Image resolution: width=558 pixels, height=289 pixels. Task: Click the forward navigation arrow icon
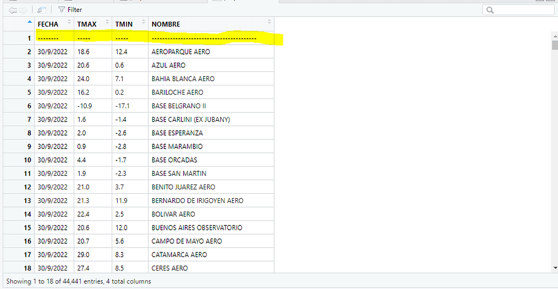(x=23, y=10)
